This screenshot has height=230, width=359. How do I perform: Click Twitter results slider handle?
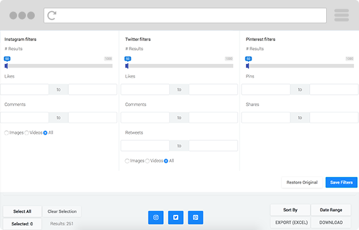click(x=127, y=66)
